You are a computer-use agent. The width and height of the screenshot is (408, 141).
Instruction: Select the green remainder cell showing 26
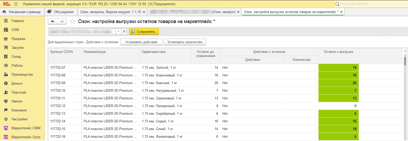[x=338, y=83]
